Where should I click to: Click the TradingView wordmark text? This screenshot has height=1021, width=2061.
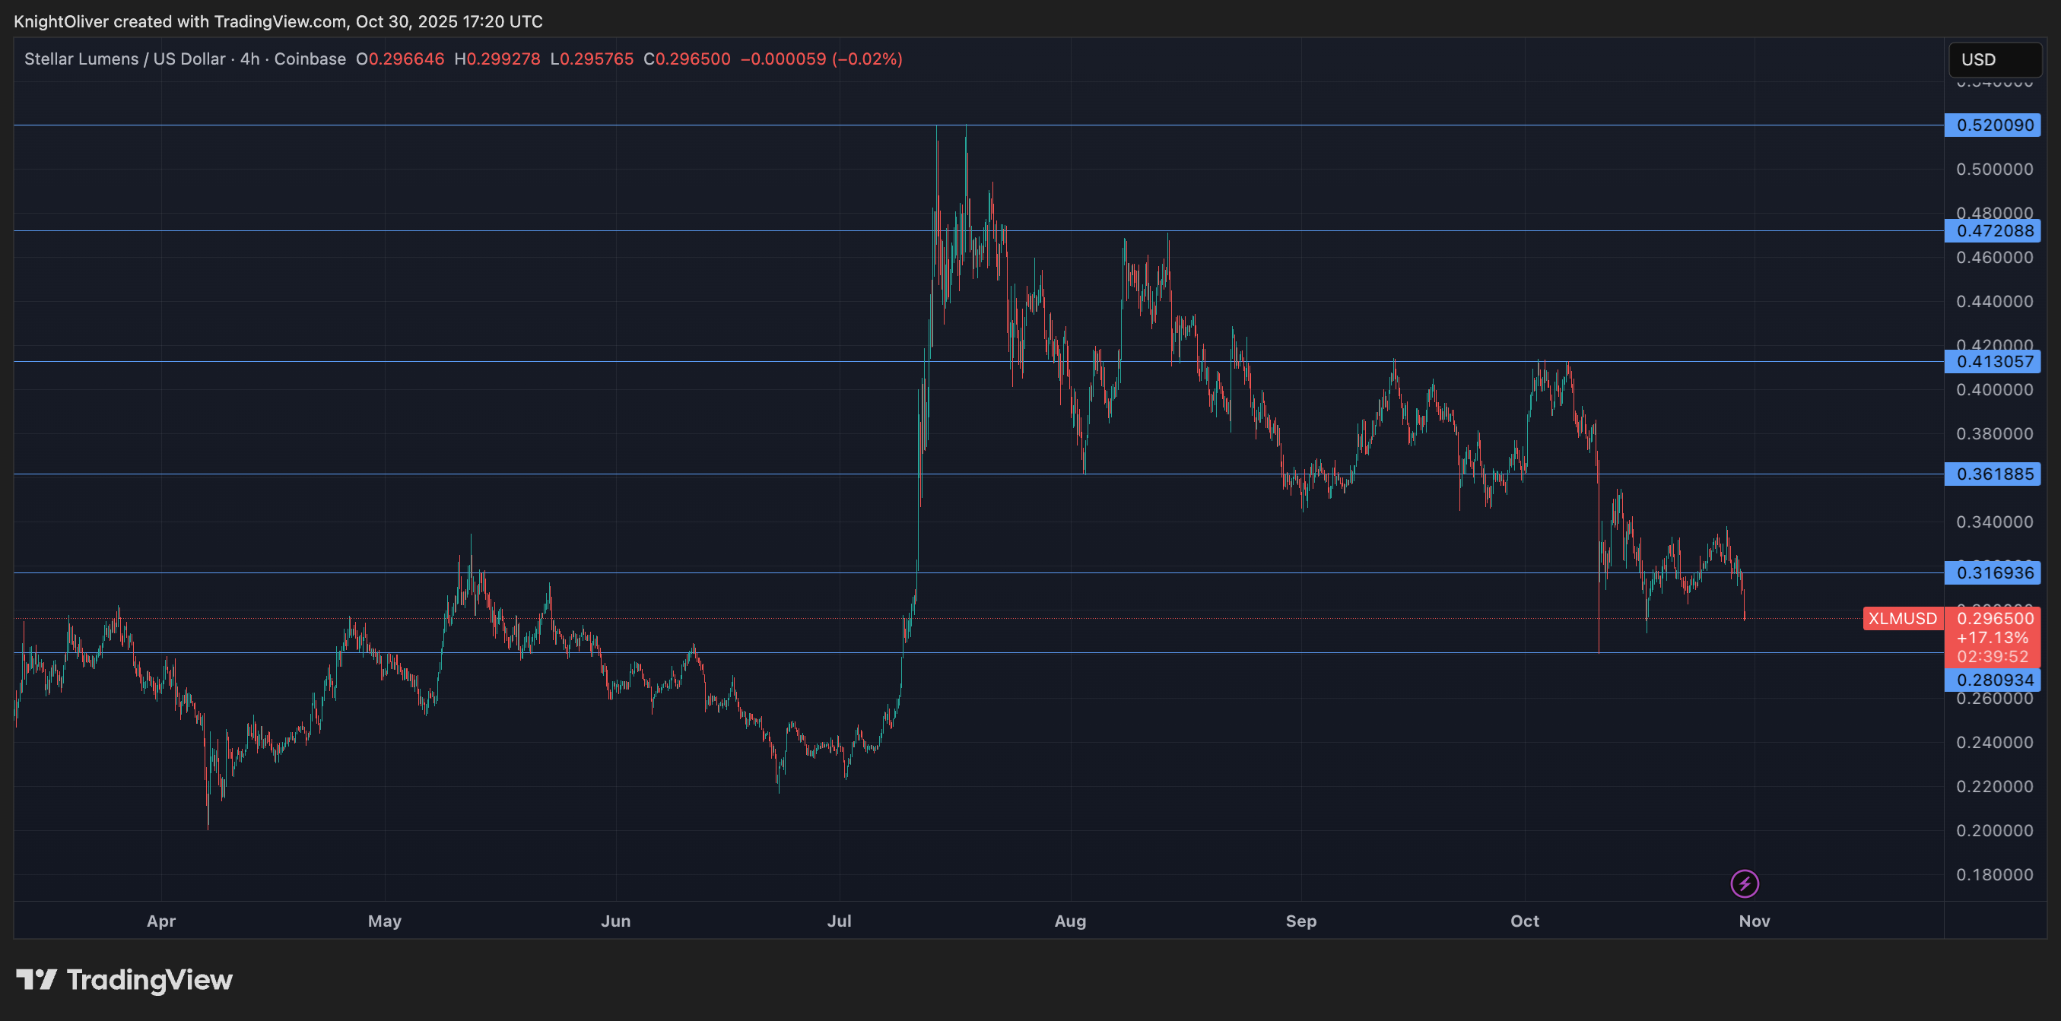150,979
